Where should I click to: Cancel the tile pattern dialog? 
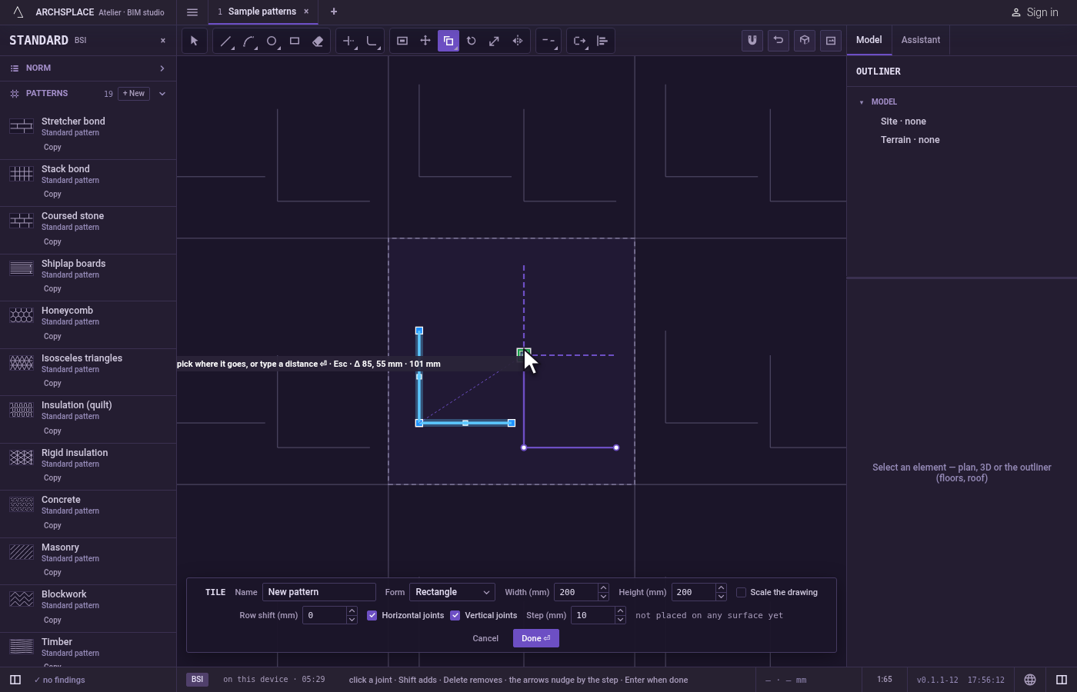[x=485, y=638]
